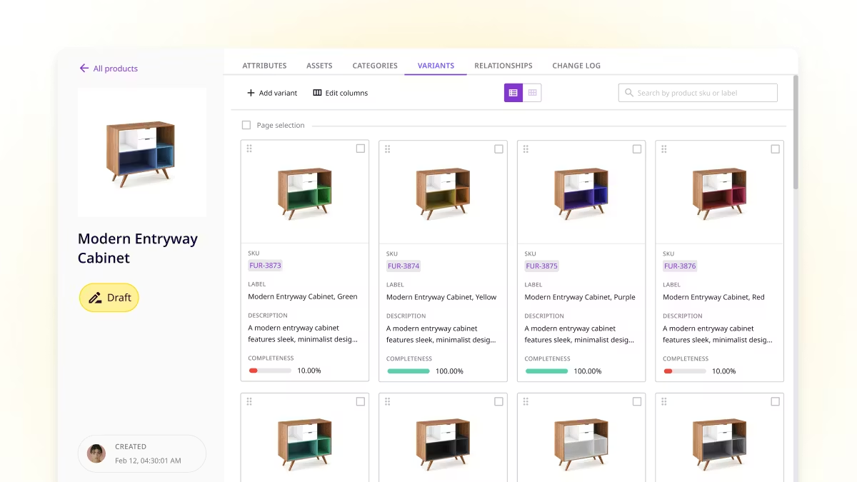Click the Red variant 10.00% completeness bar
857x482 pixels.
[685, 371]
